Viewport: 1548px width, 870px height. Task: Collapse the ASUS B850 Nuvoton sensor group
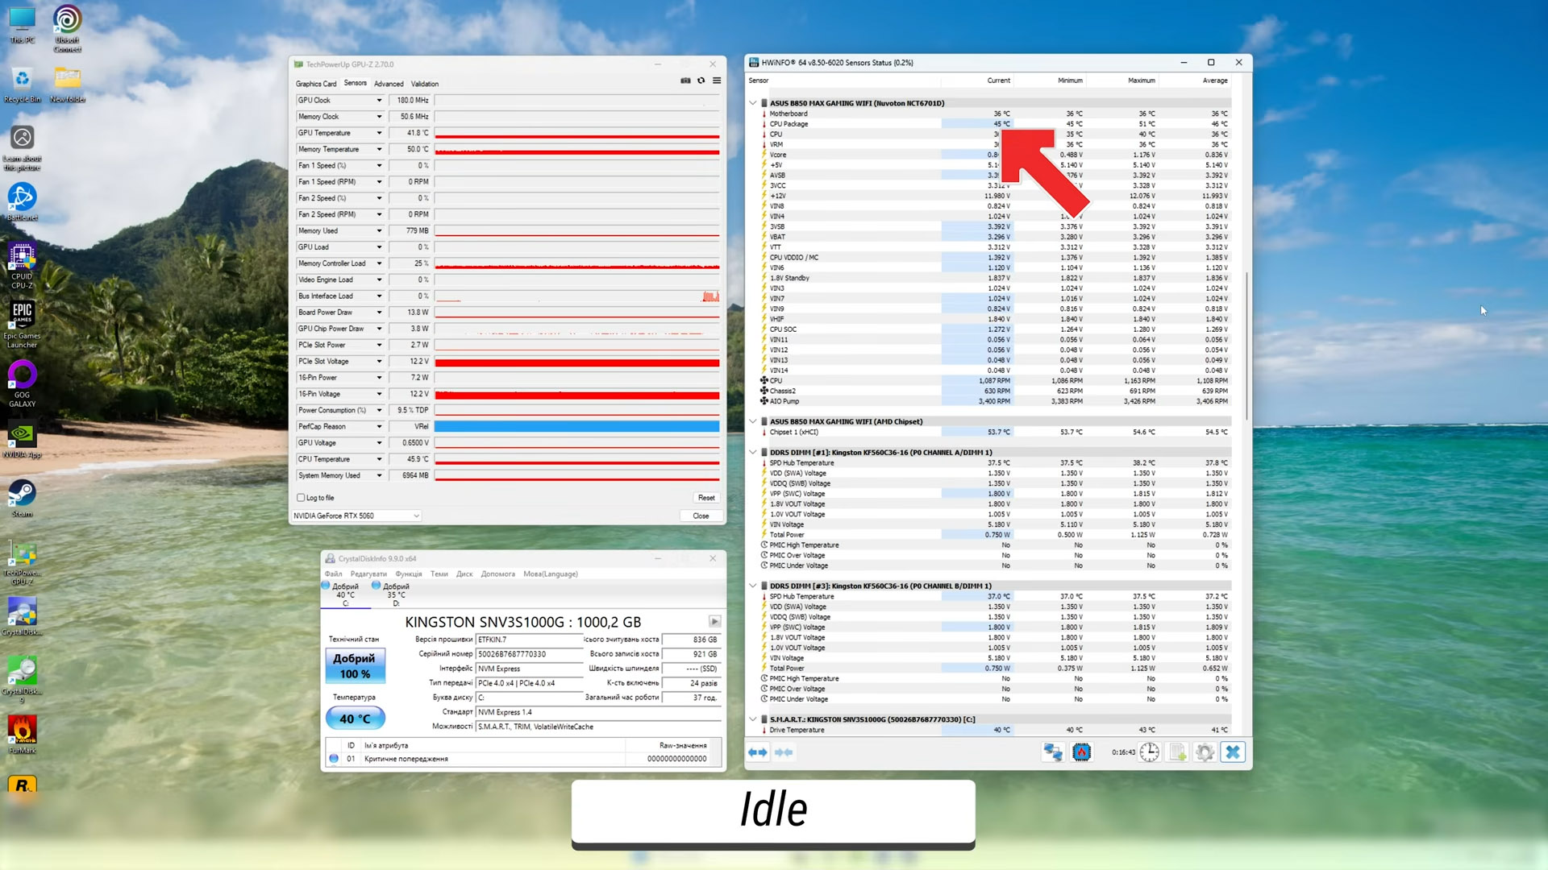coord(753,103)
